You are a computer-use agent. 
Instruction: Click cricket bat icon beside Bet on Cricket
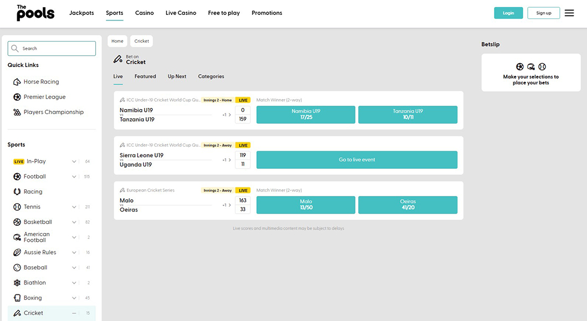click(118, 59)
